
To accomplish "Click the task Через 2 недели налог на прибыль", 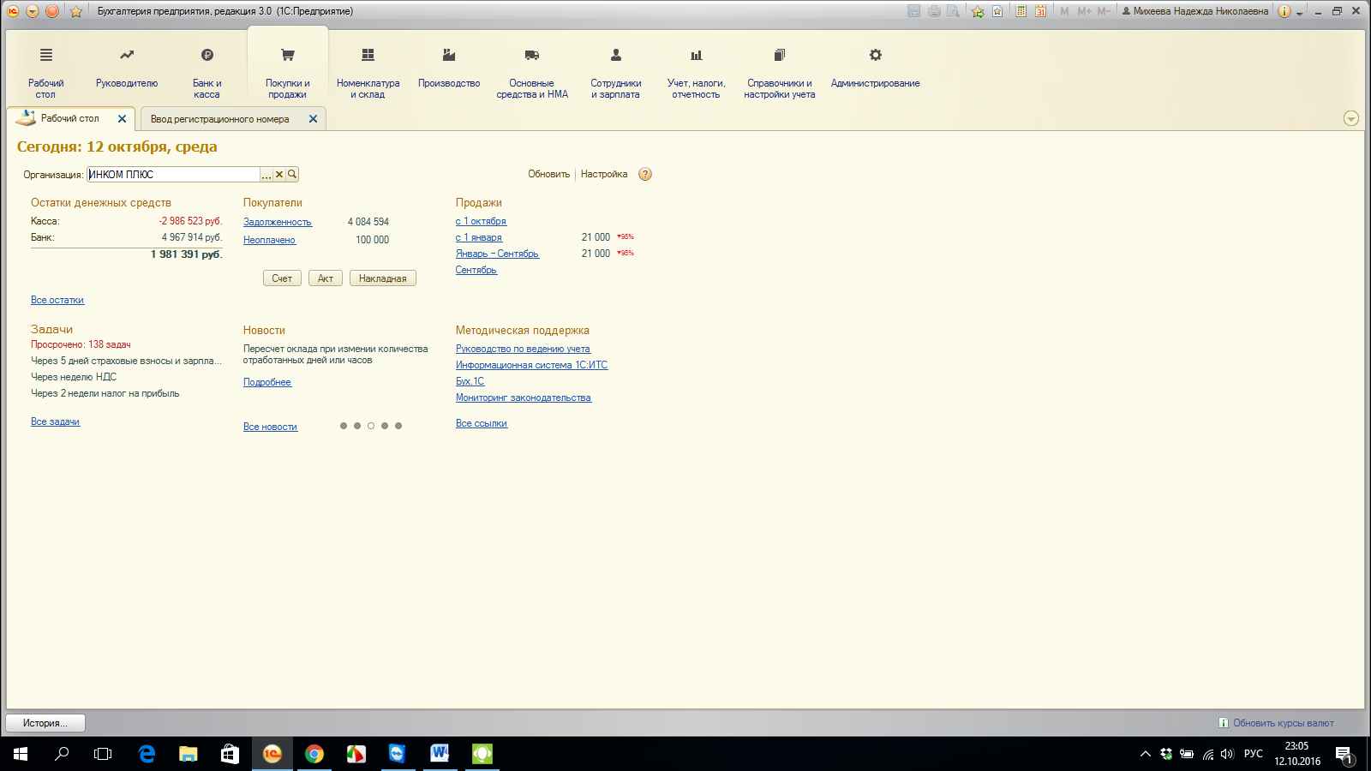I will [105, 393].
